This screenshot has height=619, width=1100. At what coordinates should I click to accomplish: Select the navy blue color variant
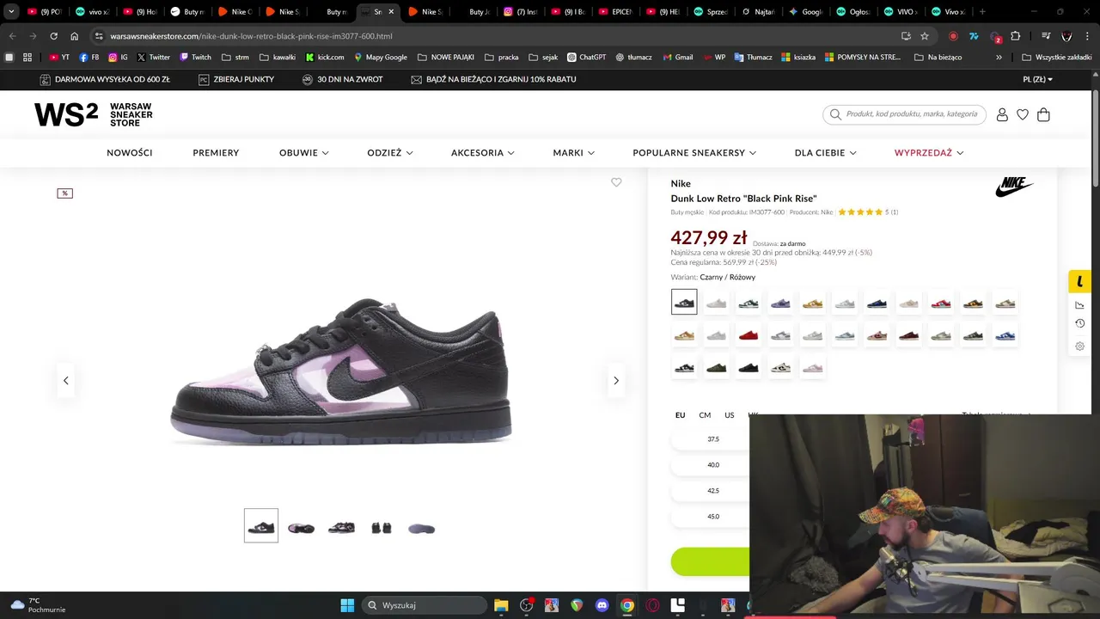click(x=877, y=303)
